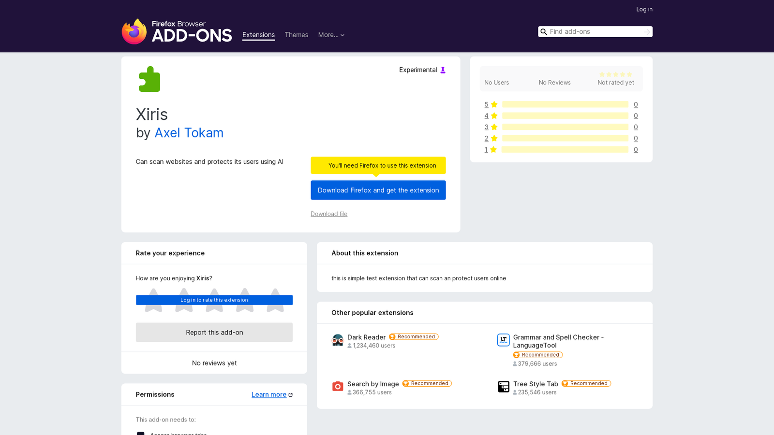Click the 235,546 users count

tap(537, 392)
